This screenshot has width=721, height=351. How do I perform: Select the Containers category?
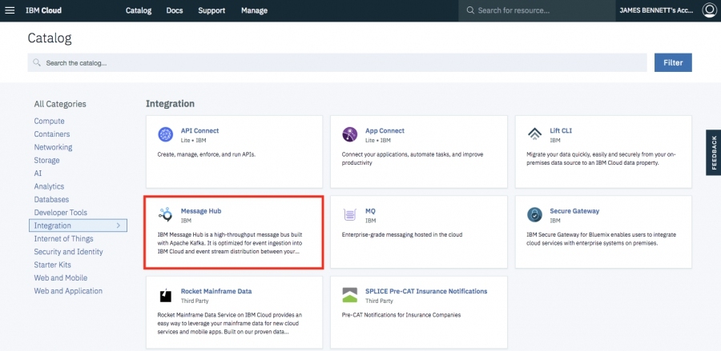(52, 134)
